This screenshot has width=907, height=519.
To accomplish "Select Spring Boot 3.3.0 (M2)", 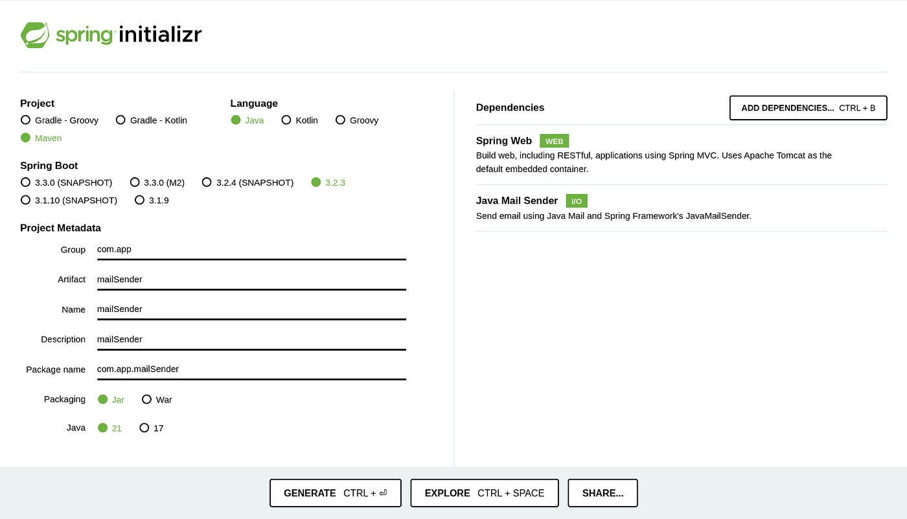I will point(157,182).
